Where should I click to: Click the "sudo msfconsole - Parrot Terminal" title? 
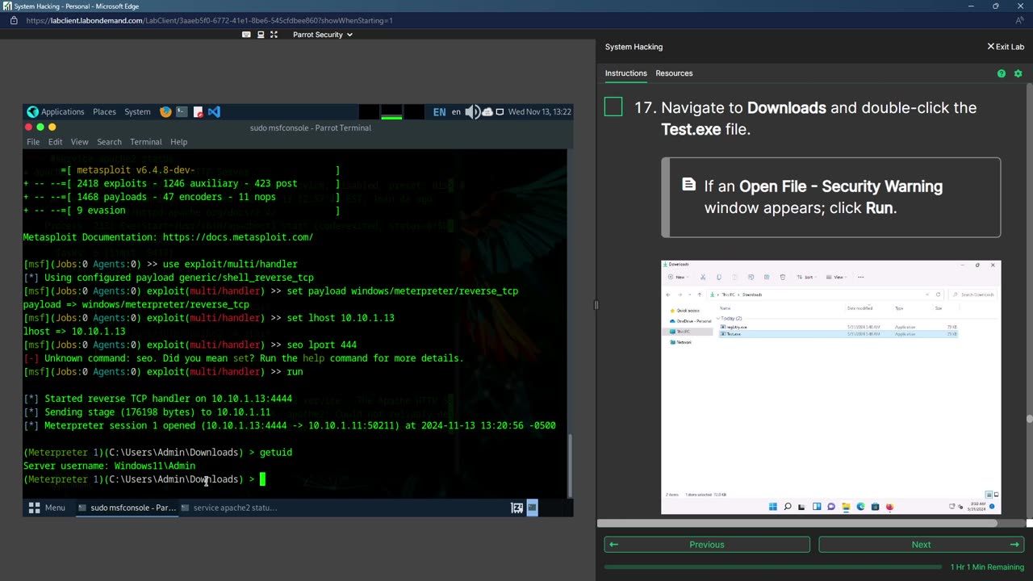[310, 127]
